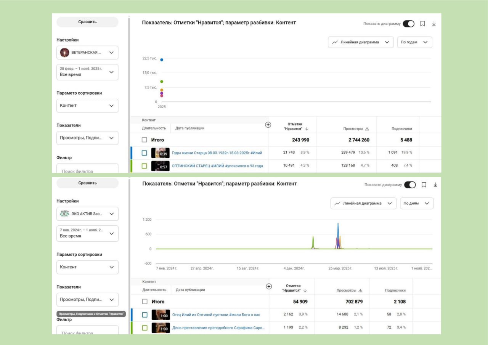
Task: Toggle the Показать диаграмму switch in the top panel
Action: point(409,24)
